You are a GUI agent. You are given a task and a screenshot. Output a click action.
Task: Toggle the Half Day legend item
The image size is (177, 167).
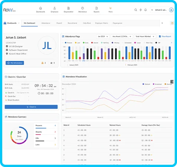(105, 43)
